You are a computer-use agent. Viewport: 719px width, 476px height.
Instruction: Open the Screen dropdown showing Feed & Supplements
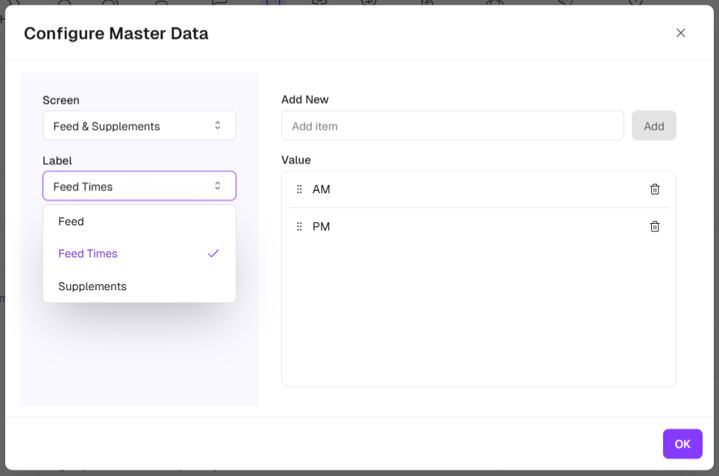[x=139, y=125]
